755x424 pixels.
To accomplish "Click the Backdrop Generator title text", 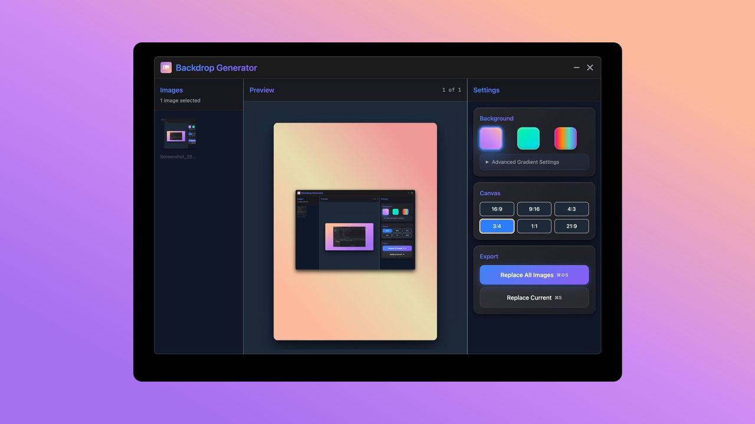I will [x=216, y=68].
